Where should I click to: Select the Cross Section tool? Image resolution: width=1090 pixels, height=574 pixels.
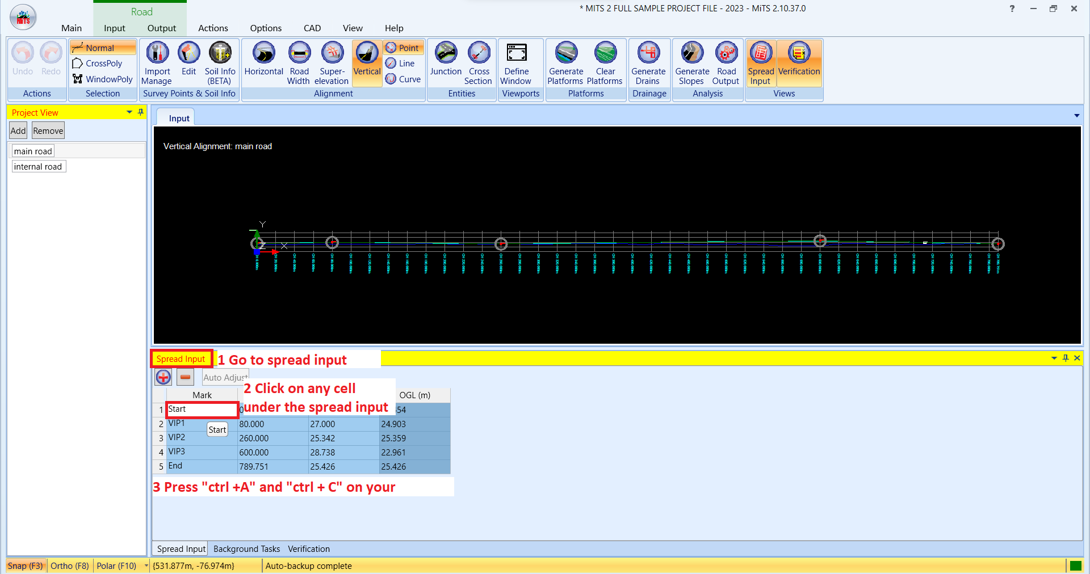click(x=478, y=62)
